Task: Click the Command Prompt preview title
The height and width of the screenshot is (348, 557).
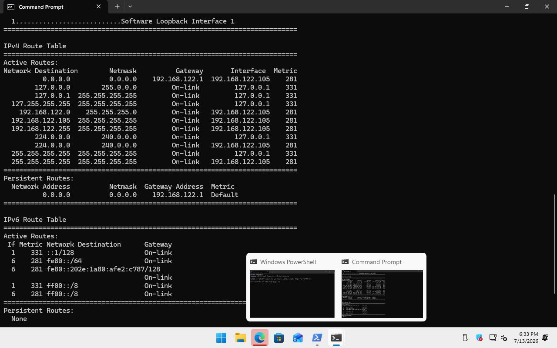Action: [377, 262]
